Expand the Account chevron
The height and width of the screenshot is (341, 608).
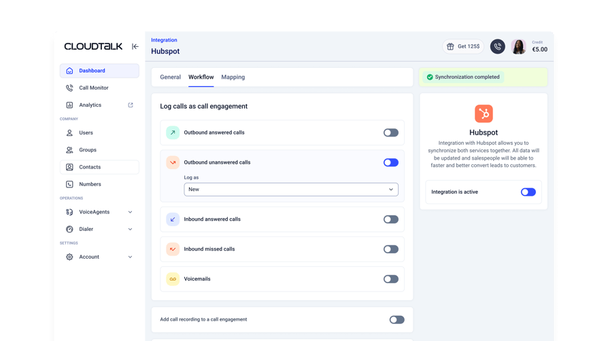(131, 257)
